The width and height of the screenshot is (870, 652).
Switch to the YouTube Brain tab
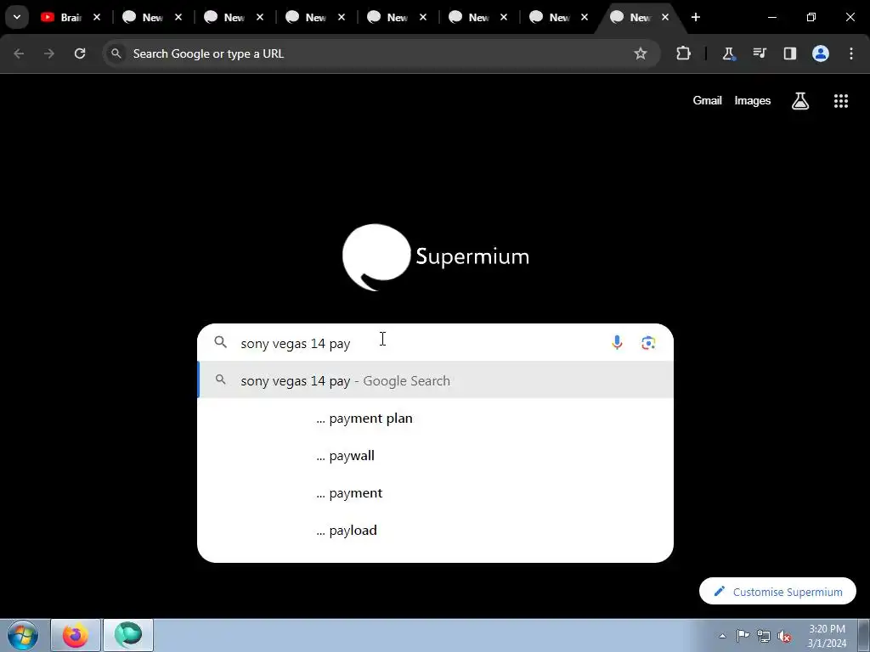click(x=61, y=17)
